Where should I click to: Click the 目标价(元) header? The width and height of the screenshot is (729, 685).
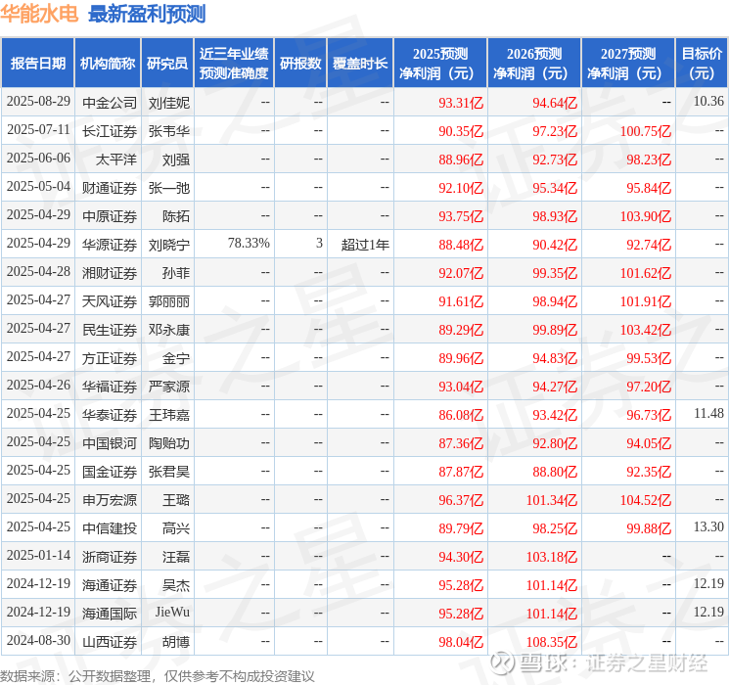702,64
